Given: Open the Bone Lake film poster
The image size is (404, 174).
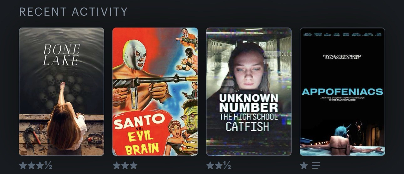Looking at the screenshot, I should coord(61,92).
